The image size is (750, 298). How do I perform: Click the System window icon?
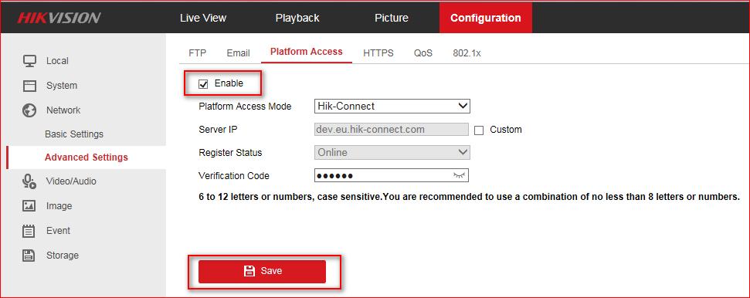coord(29,86)
